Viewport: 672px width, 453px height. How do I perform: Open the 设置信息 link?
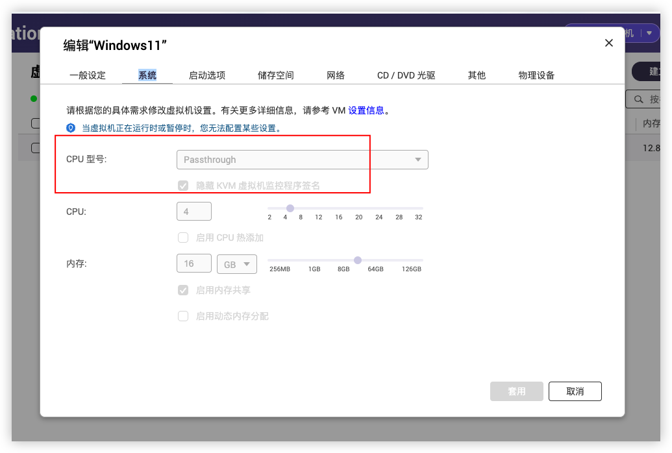pyautogui.click(x=366, y=110)
